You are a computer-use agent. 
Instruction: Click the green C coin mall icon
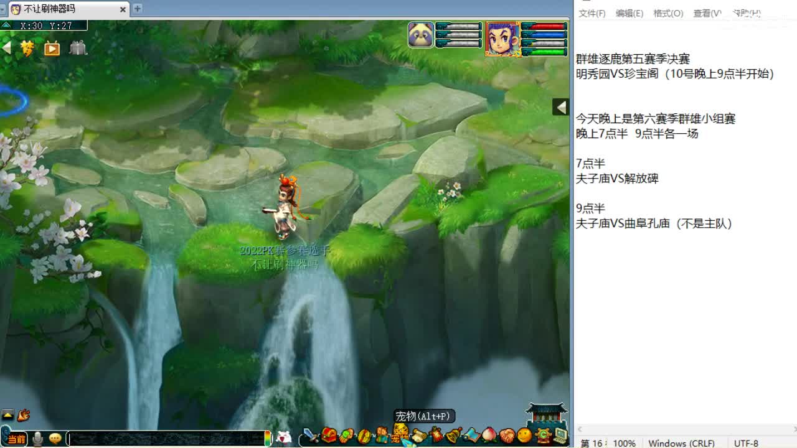(x=544, y=435)
